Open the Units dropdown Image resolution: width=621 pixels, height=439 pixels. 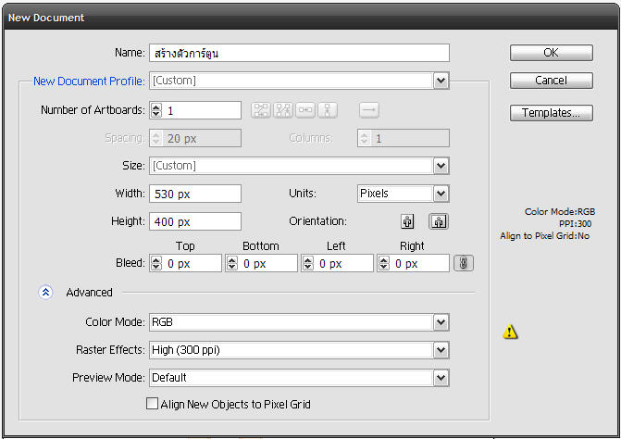pyautogui.click(x=441, y=194)
